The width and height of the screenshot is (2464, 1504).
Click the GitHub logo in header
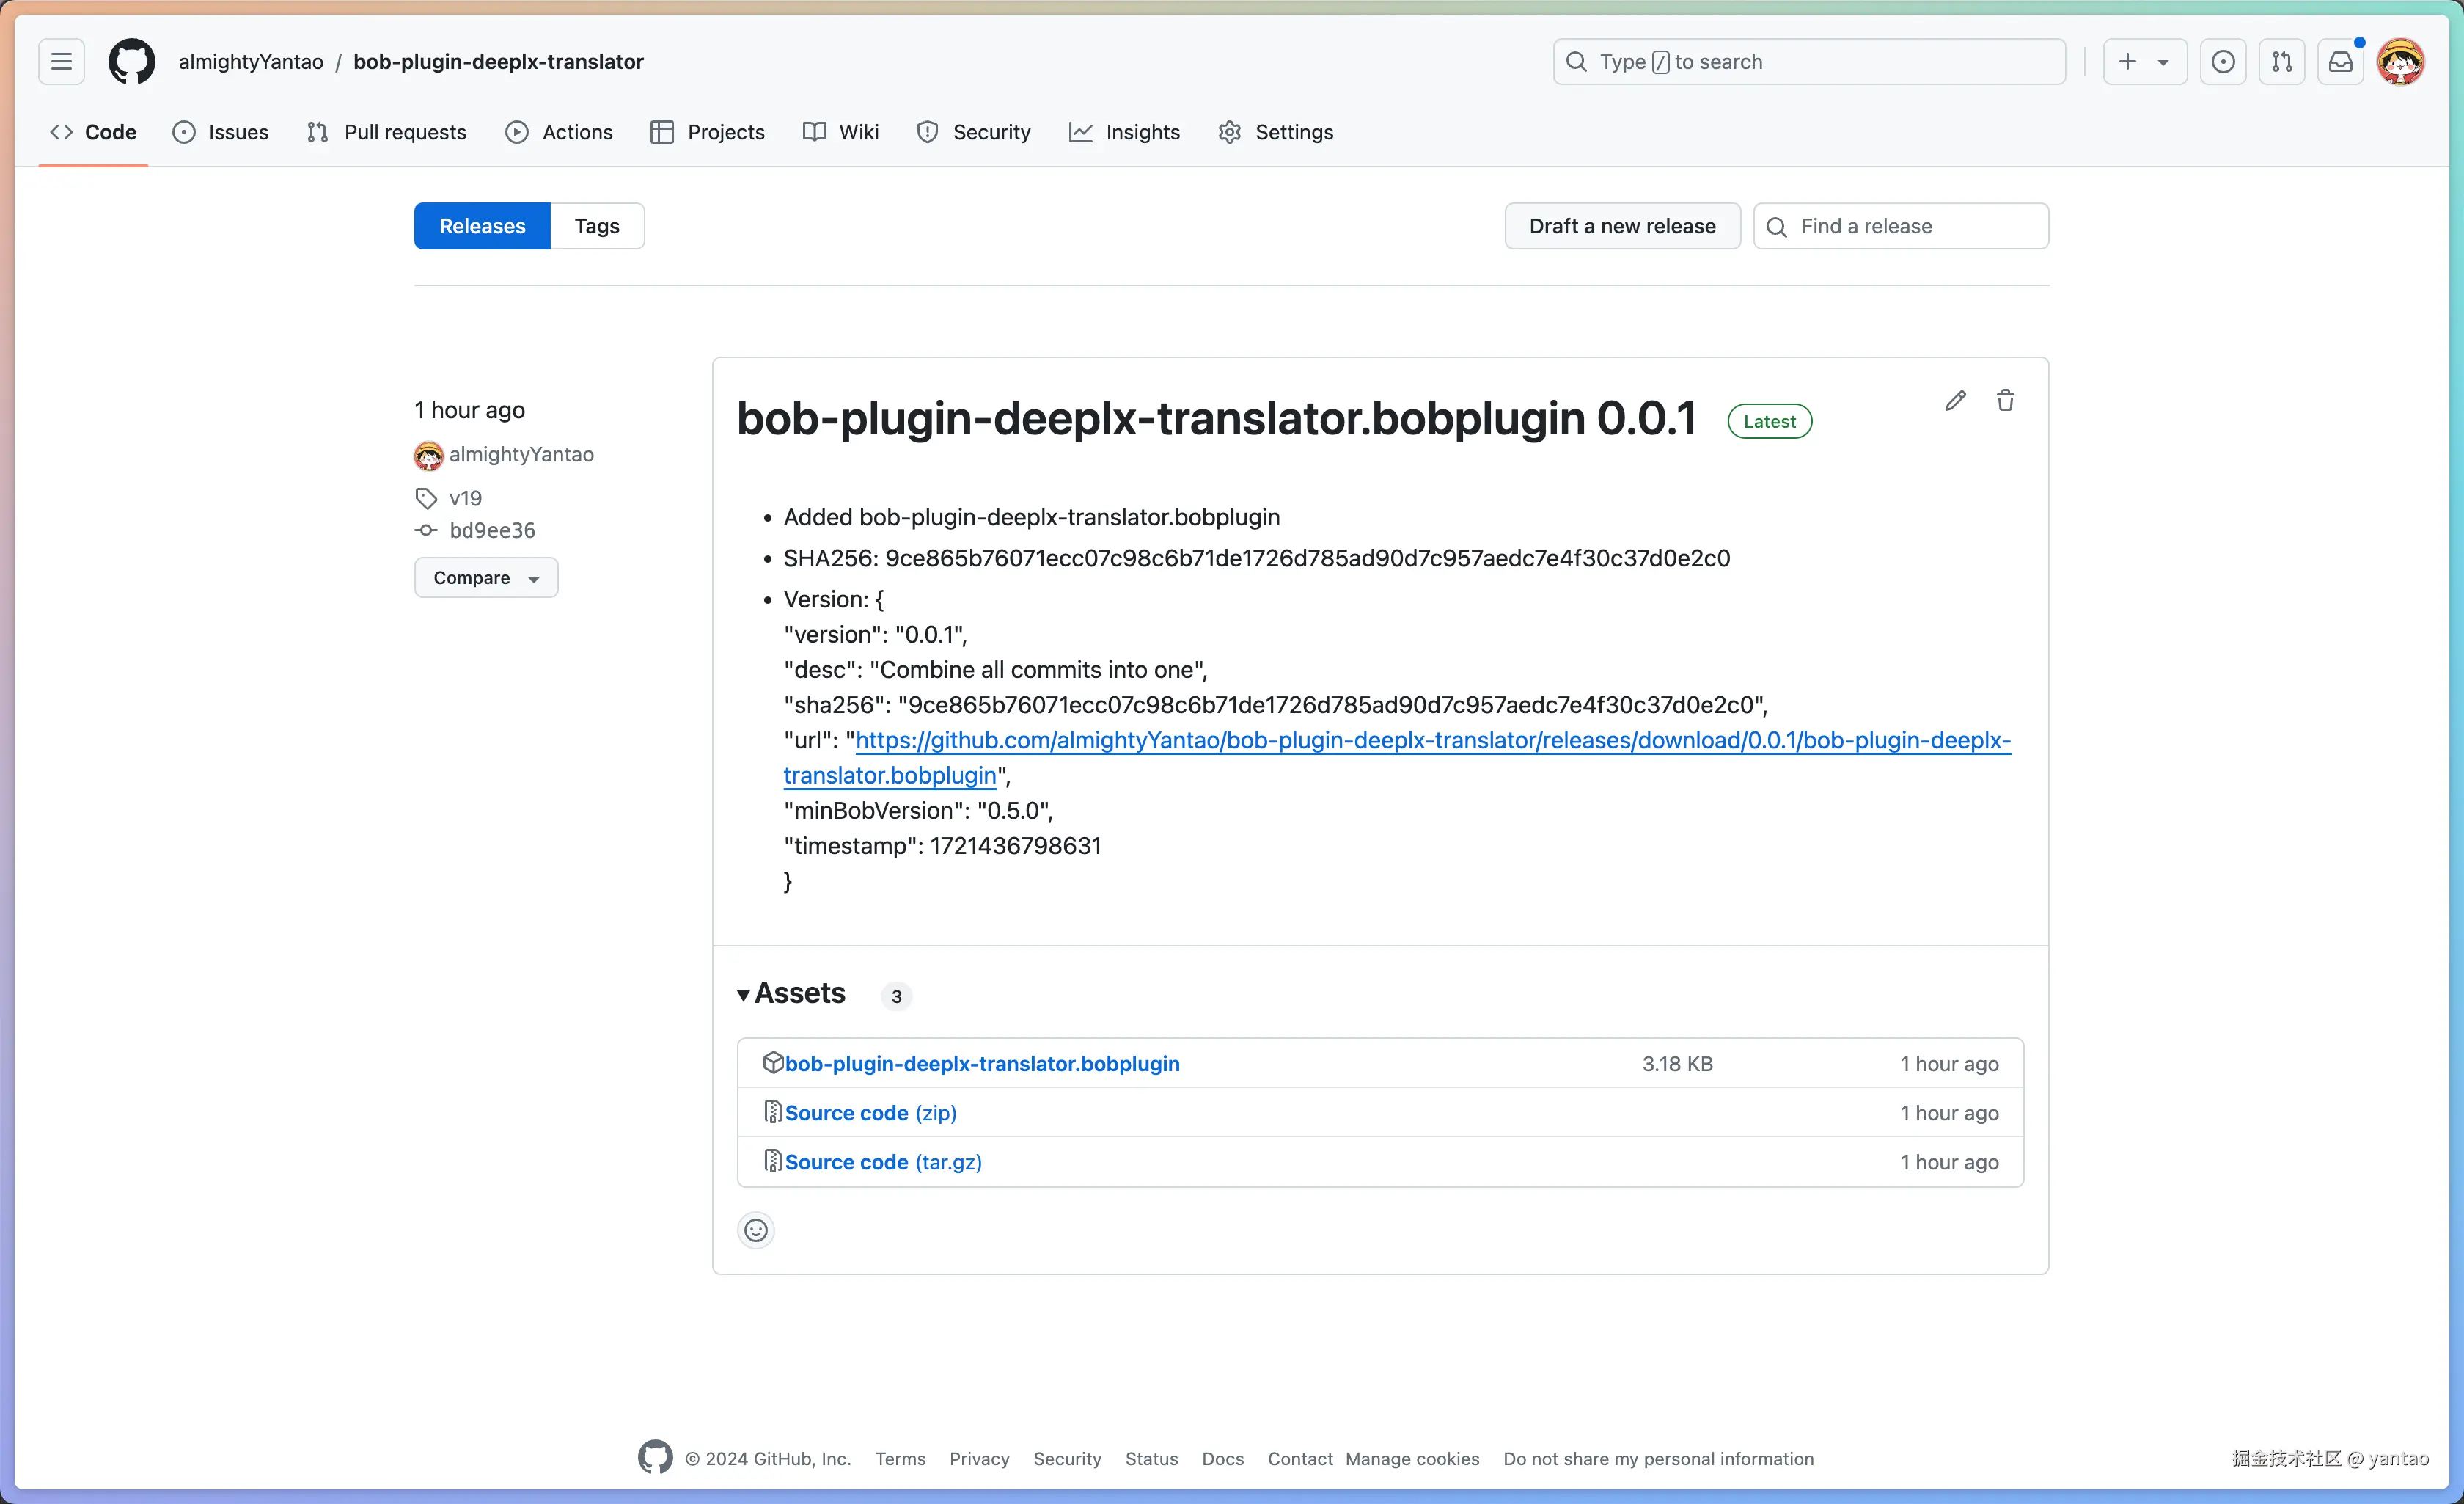[x=131, y=62]
